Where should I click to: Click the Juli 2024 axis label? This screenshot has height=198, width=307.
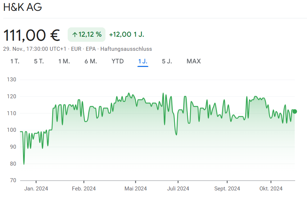click(178, 189)
